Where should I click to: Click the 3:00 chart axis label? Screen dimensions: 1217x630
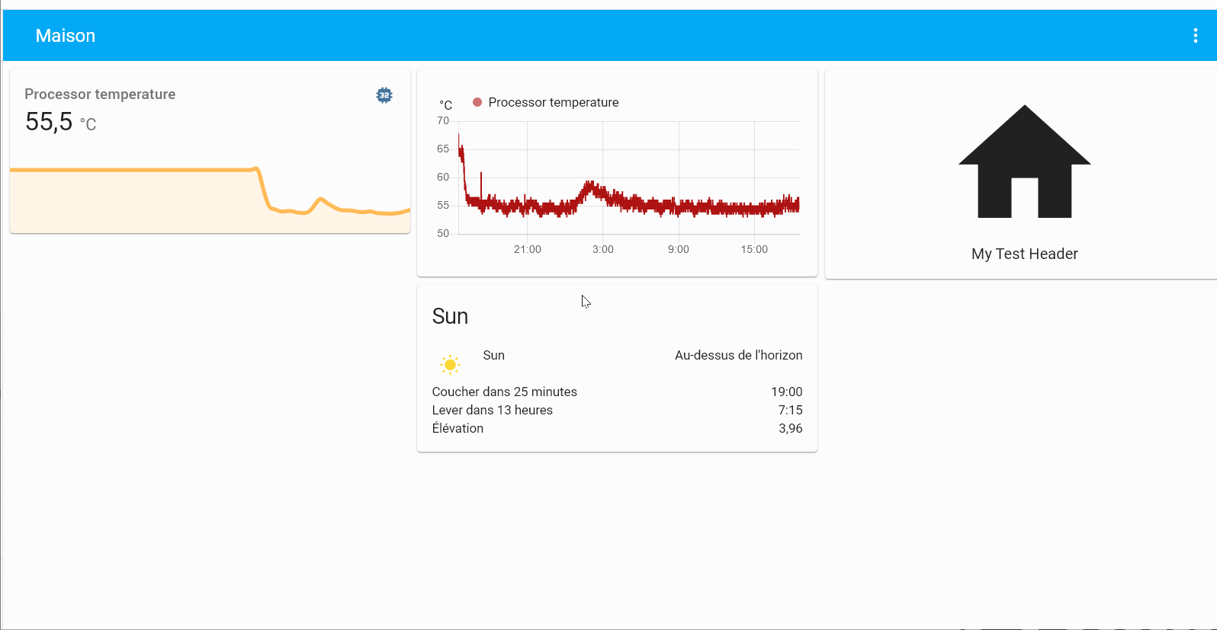603,249
